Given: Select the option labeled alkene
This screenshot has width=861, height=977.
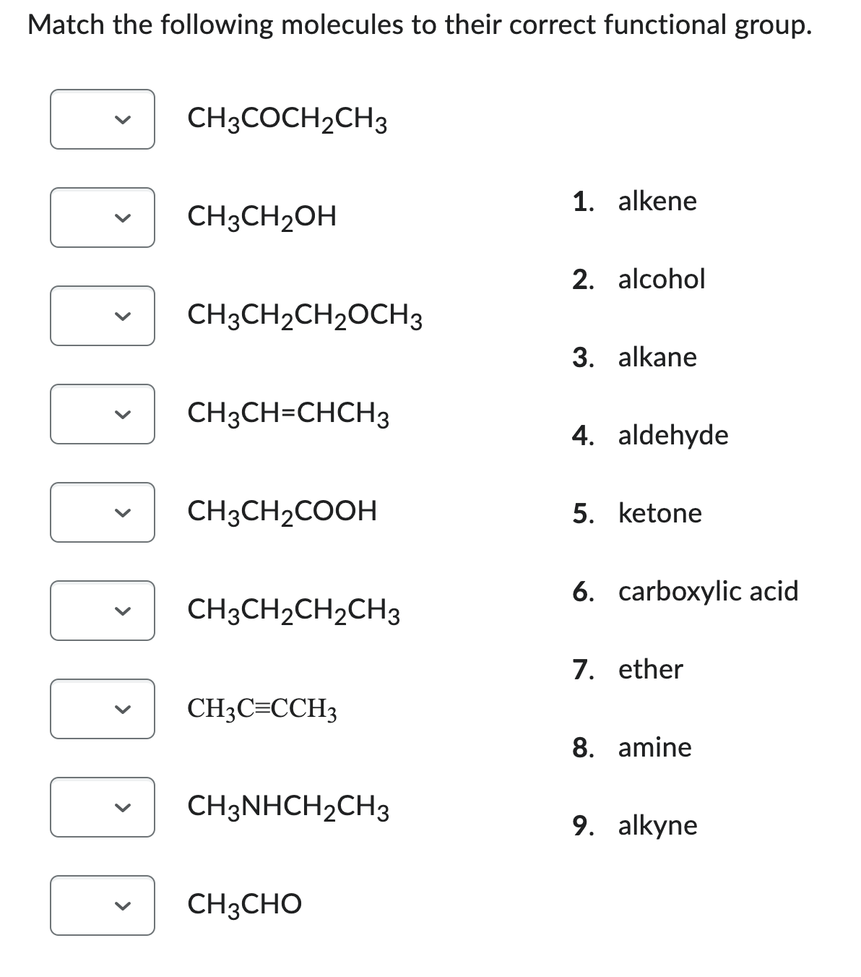Looking at the screenshot, I should (655, 201).
